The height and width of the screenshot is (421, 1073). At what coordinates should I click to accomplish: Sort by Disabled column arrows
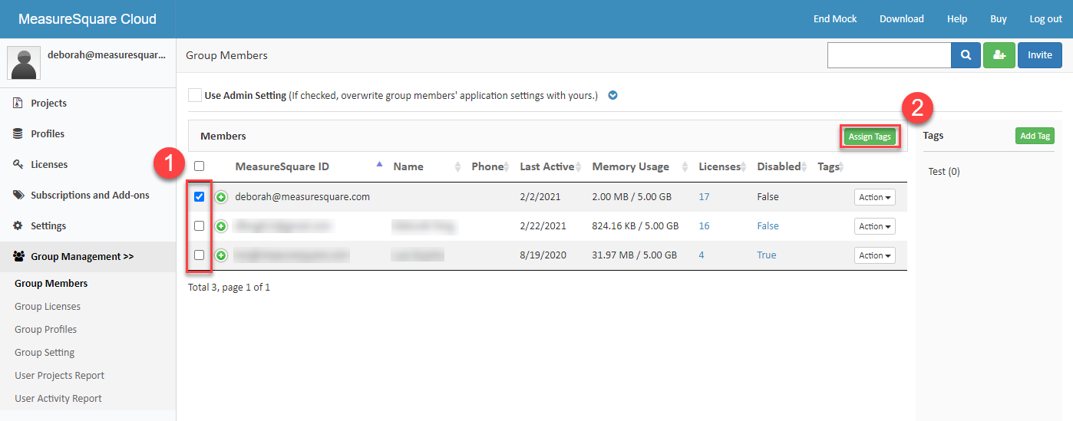coord(805,166)
